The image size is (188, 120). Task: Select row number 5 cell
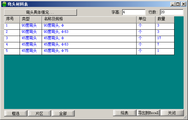point(12,51)
